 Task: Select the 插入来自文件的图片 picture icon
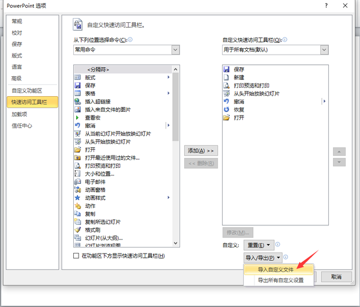point(77,109)
